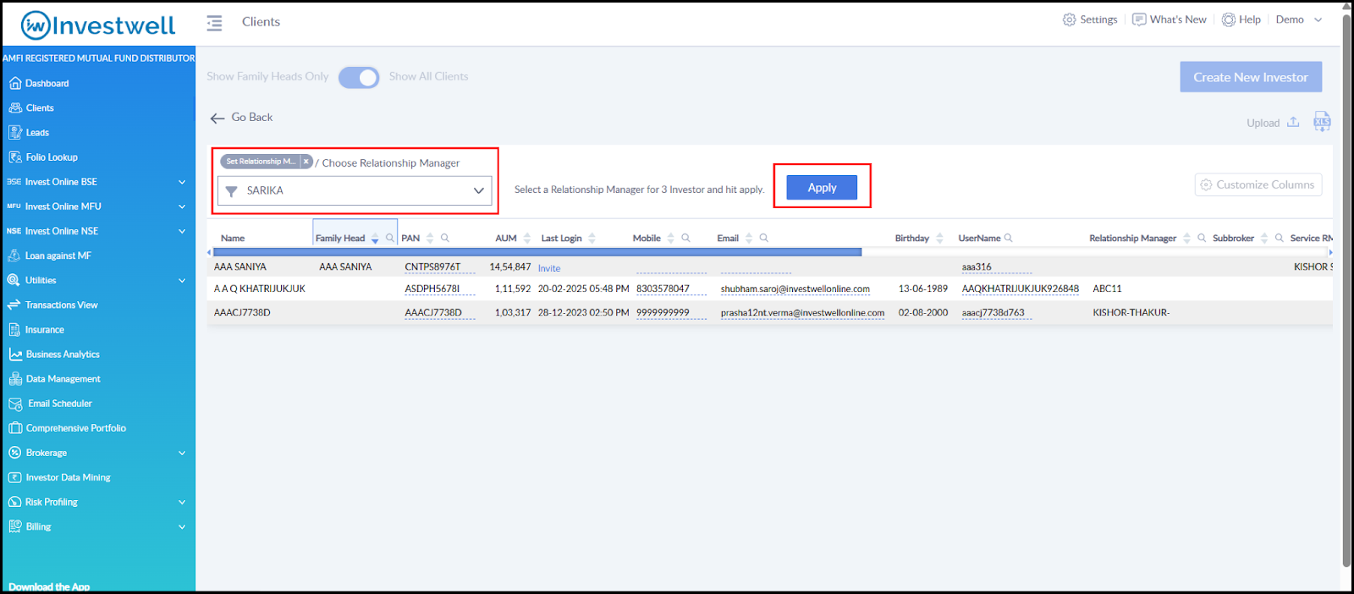
Task: Search in the Relationship Manager column
Action: pos(1202,238)
